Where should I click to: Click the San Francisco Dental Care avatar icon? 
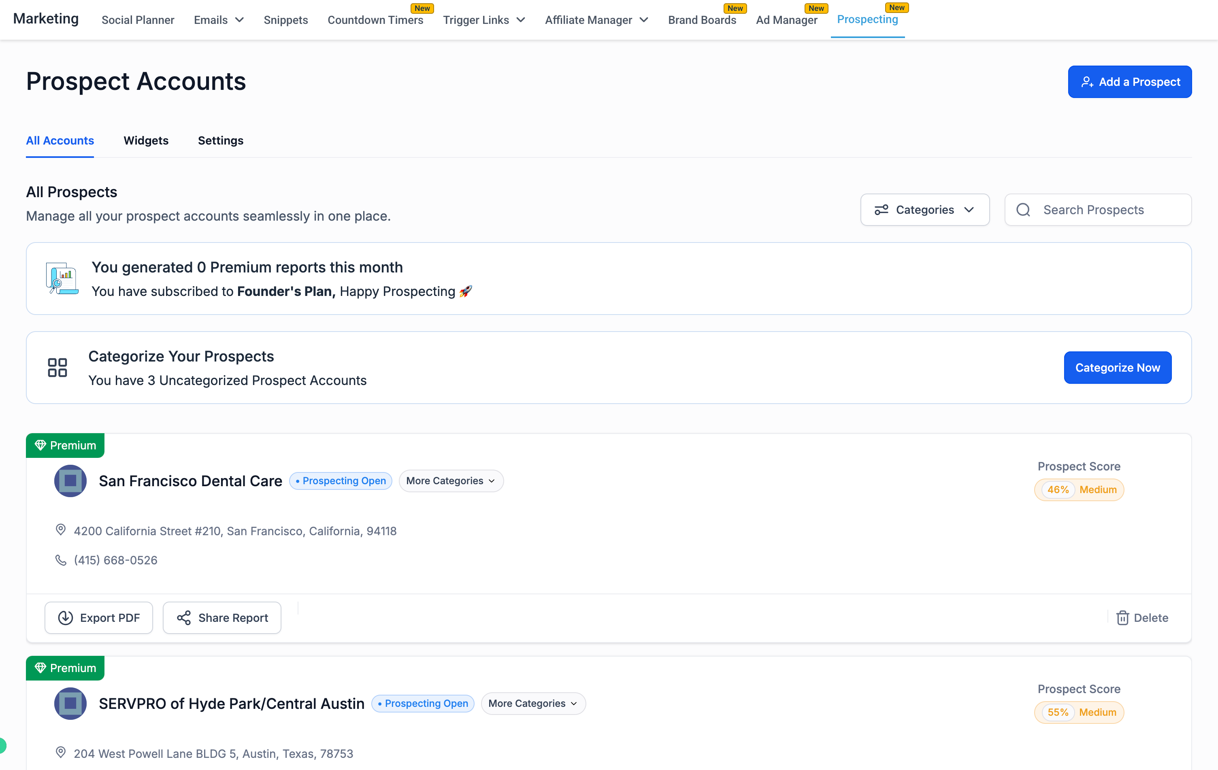(x=70, y=481)
